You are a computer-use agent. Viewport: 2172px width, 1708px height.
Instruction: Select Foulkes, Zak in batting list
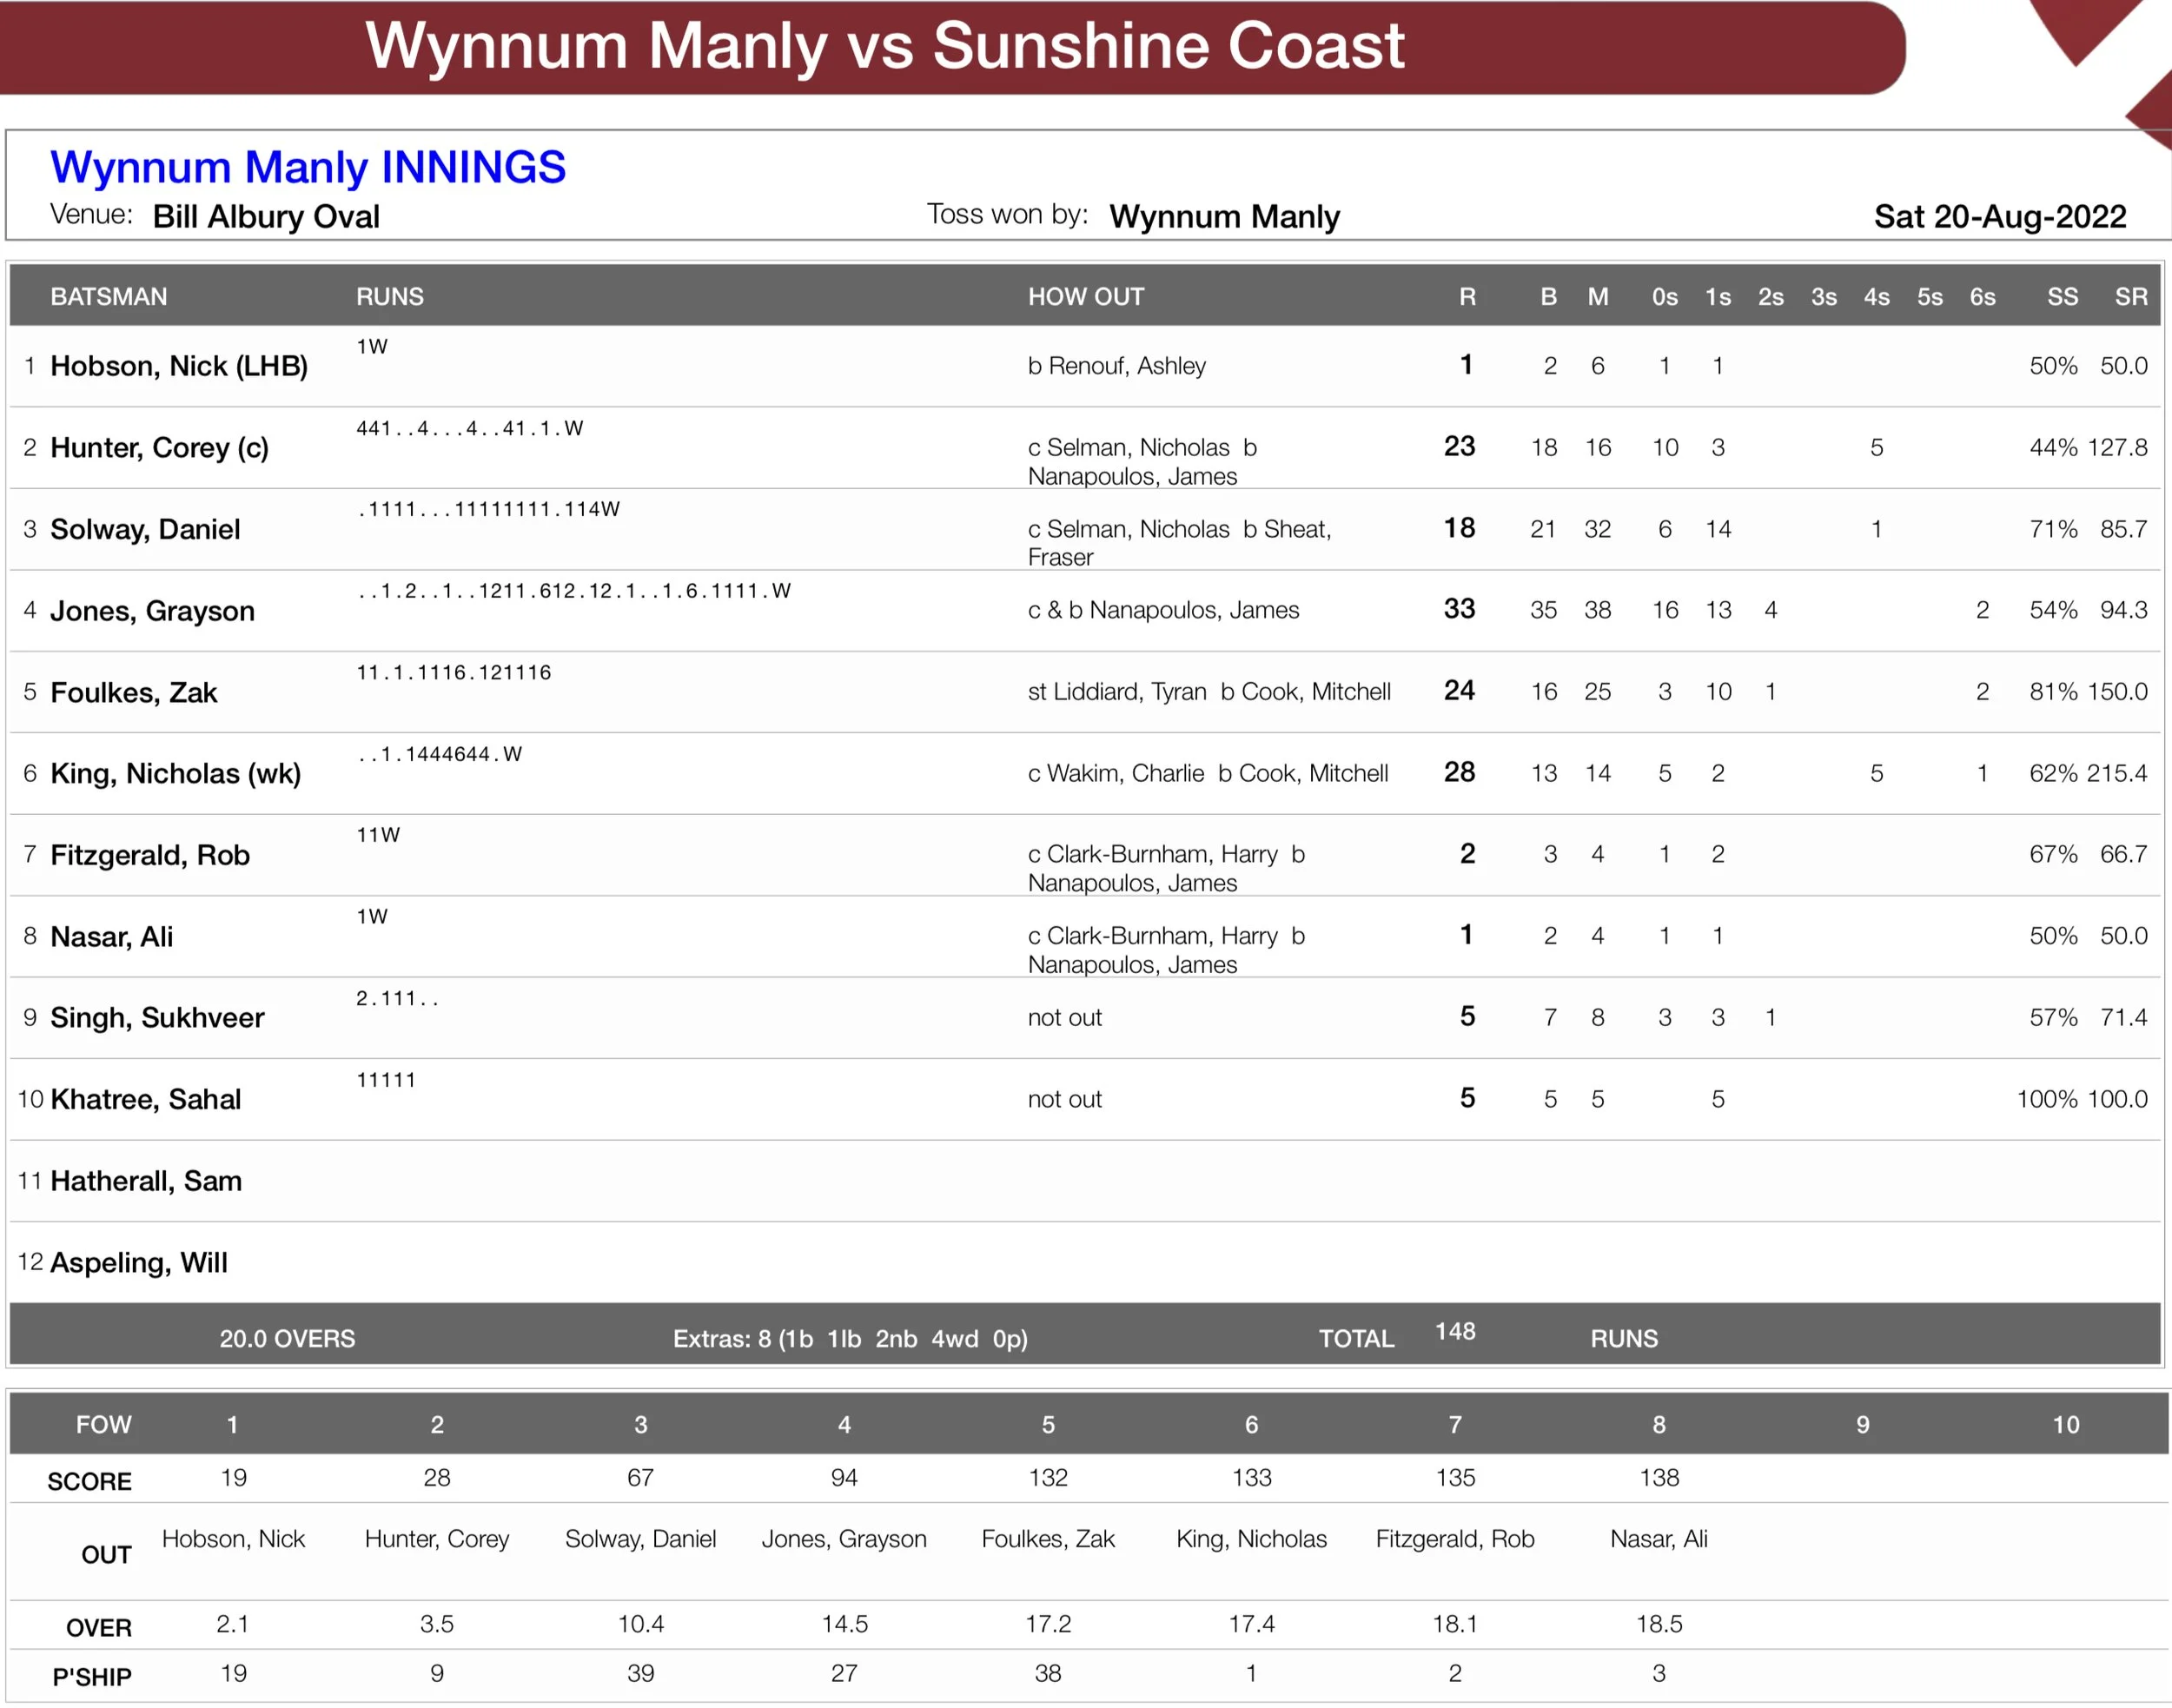(133, 693)
